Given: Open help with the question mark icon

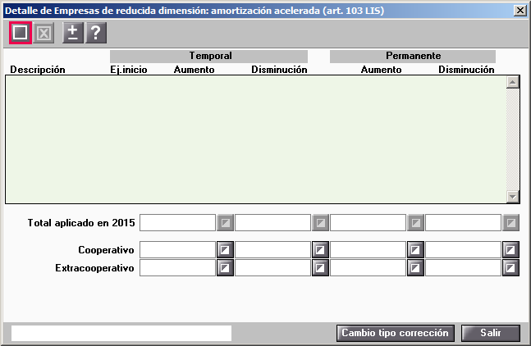Looking at the screenshot, I should point(96,33).
